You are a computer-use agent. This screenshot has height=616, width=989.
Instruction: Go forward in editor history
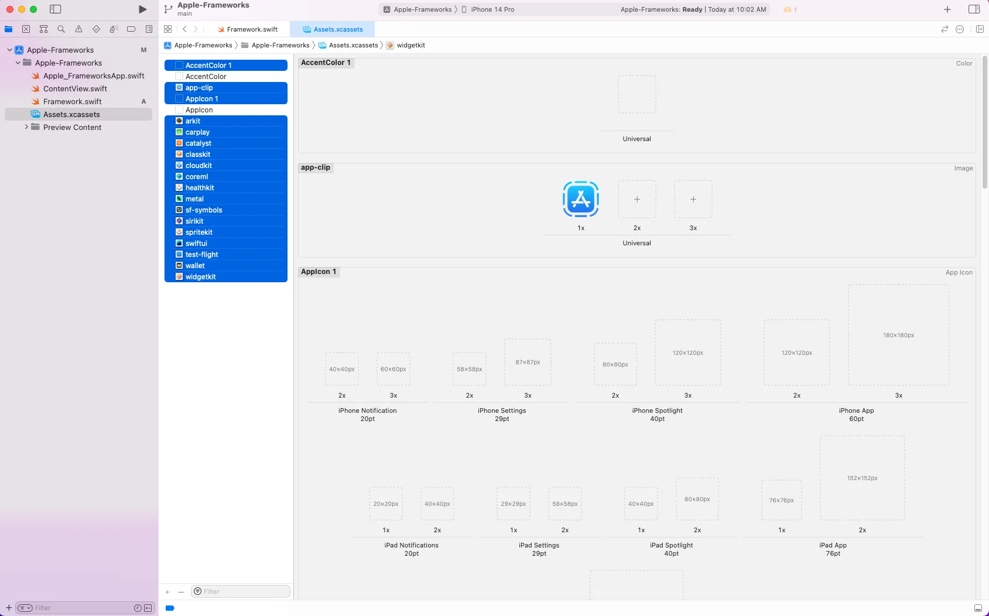point(196,29)
